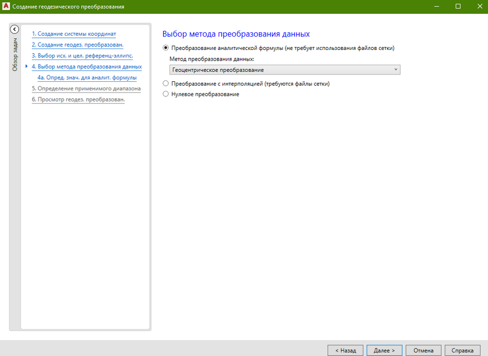Image resolution: width=488 pixels, height=356 pixels.
Task: Go to step 1 Создание системы координат
Action: (73, 34)
